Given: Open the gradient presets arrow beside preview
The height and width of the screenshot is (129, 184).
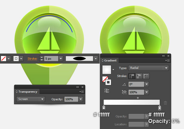Looking at the screenshot, I should click(113, 69).
